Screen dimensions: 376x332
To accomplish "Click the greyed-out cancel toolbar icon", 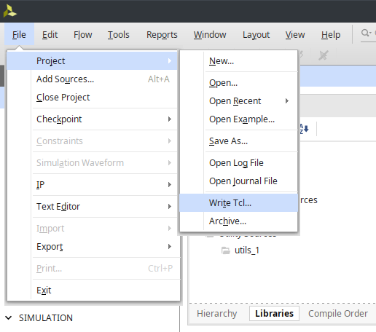I will click(324, 55).
